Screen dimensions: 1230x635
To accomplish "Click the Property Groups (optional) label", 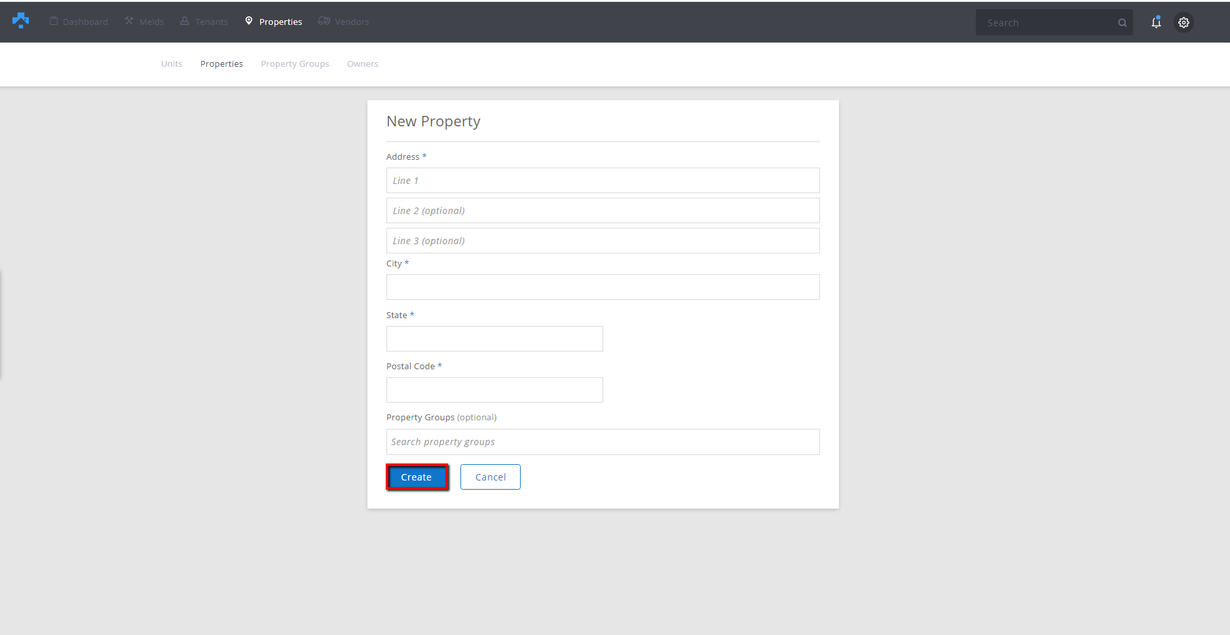I will [441, 417].
